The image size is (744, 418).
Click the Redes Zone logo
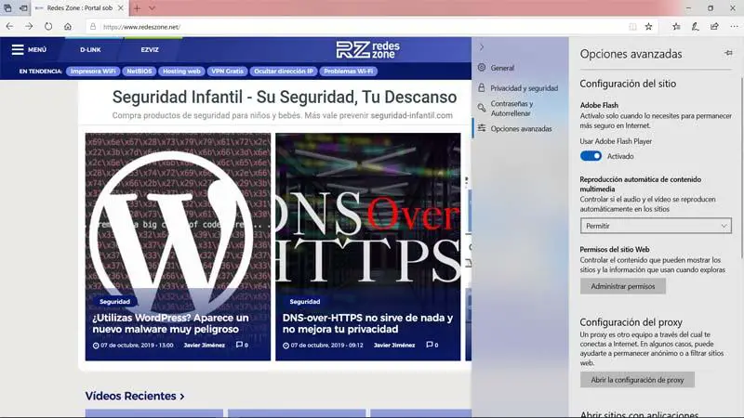[367, 49]
